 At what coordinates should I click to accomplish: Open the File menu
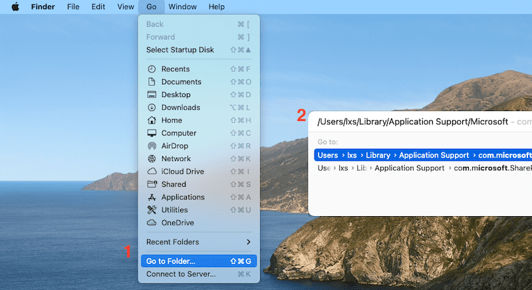(x=73, y=7)
